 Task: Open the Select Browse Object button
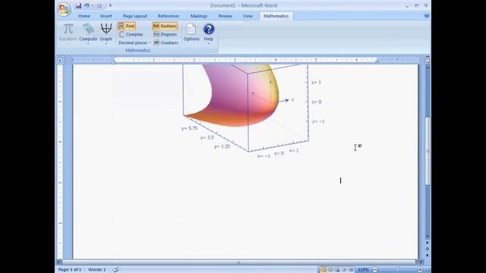point(428,249)
